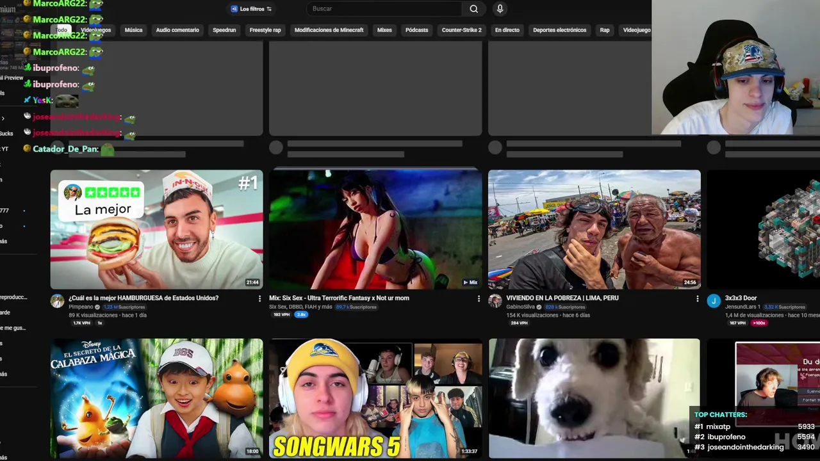Click the blue J channel avatar
This screenshot has width=820, height=461.
pyautogui.click(x=714, y=301)
